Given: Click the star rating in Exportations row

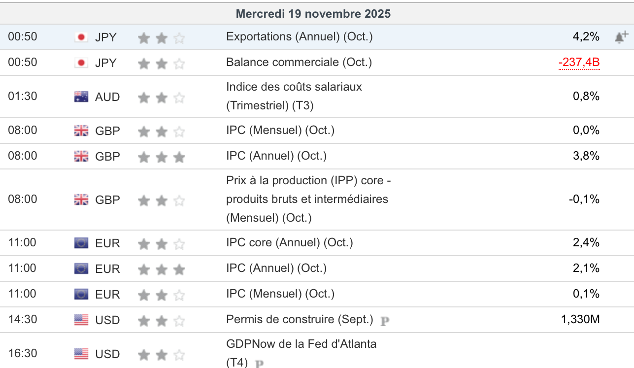Looking at the screenshot, I should tap(162, 37).
